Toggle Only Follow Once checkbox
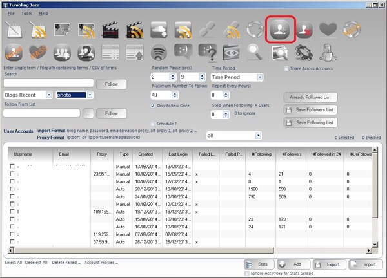The image size is (387, 278). [153, 106]
